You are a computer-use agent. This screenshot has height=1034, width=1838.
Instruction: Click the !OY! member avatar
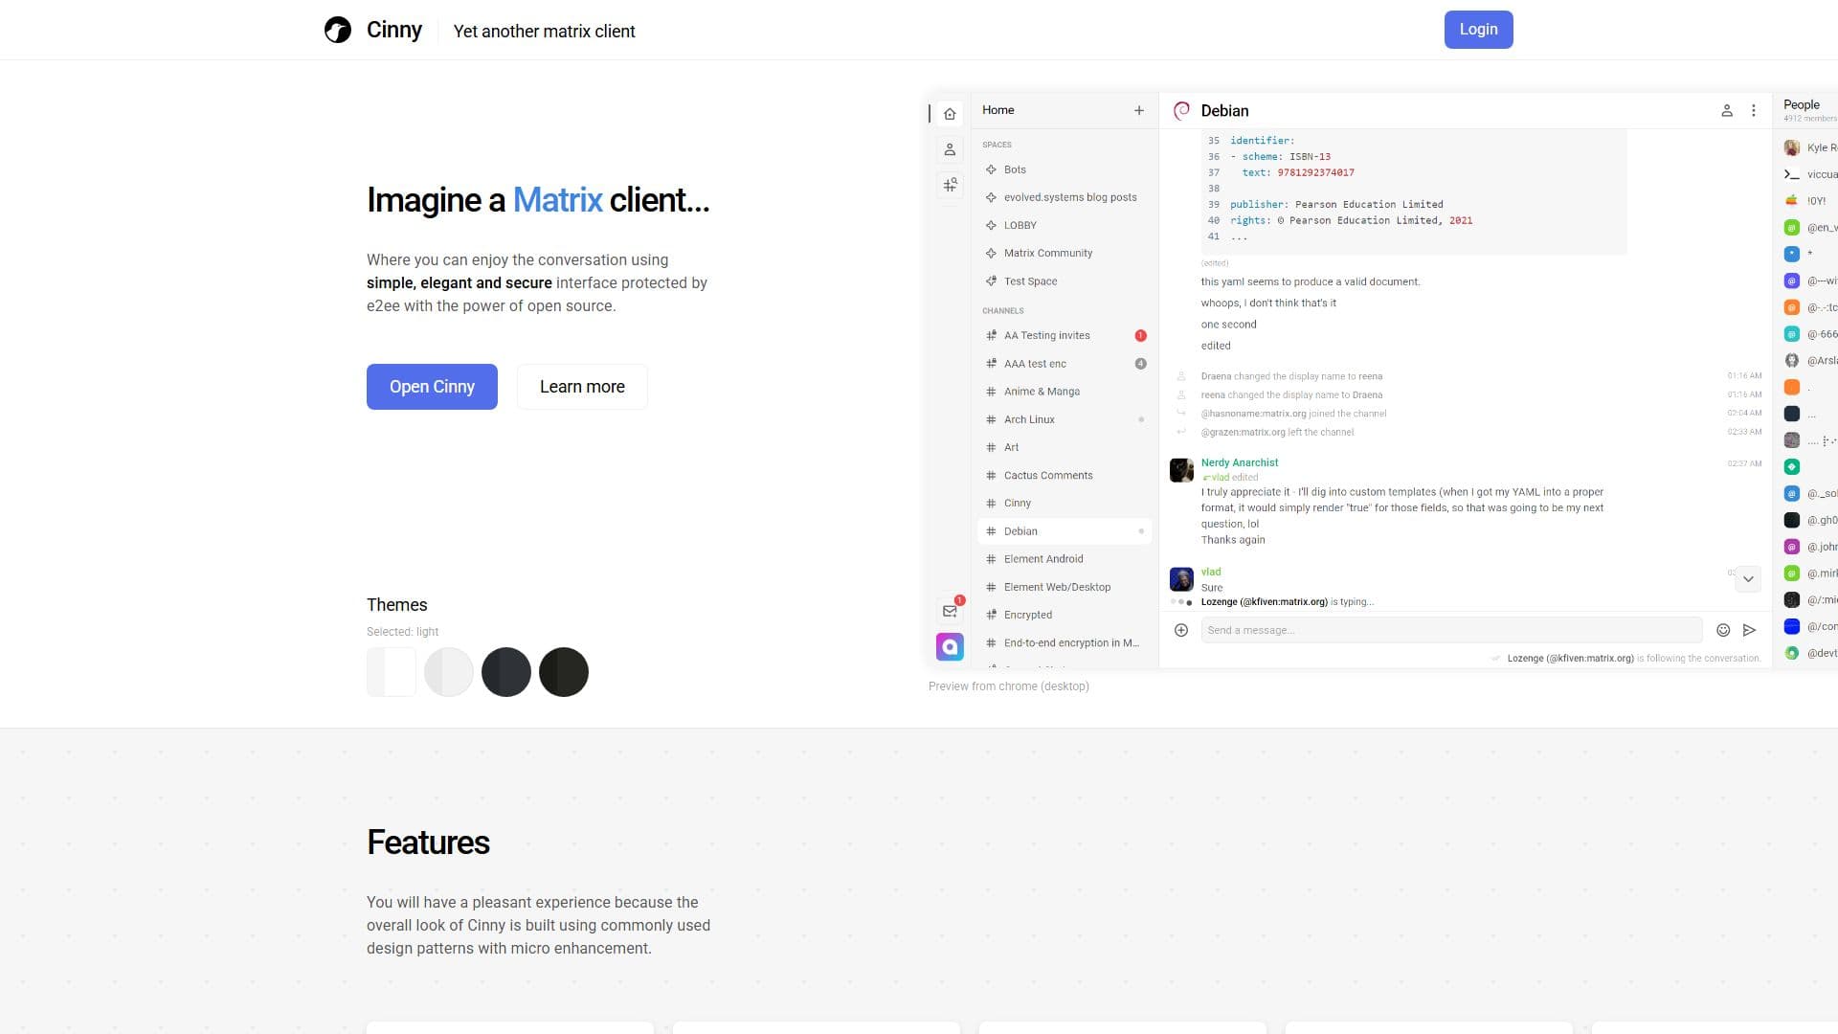(1792, 200)
